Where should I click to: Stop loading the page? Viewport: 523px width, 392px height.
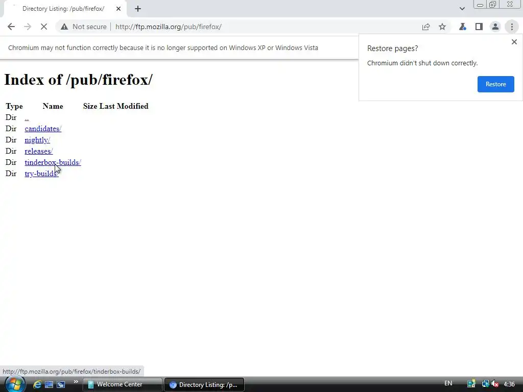pos(44,27)
